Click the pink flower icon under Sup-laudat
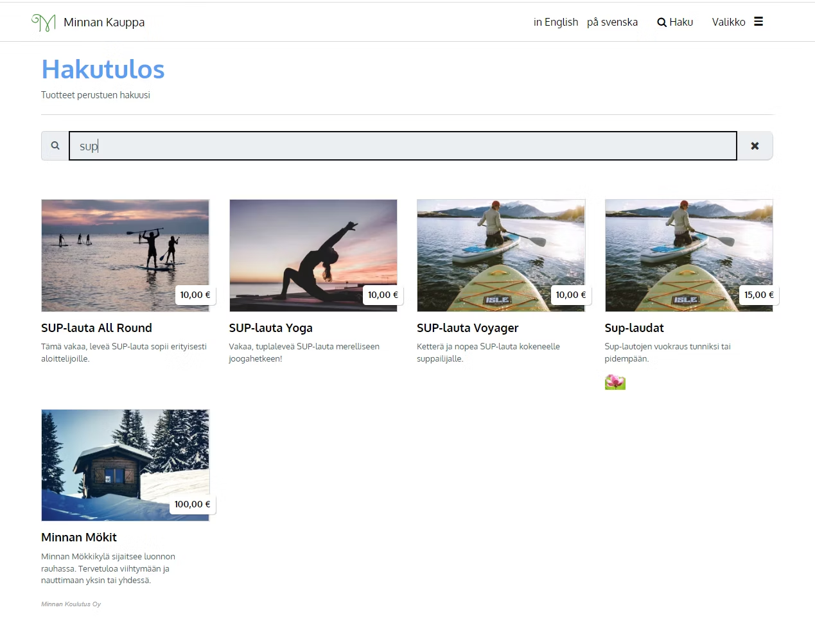The height and width of the screenshot is (630, 815). pos(615,382)
